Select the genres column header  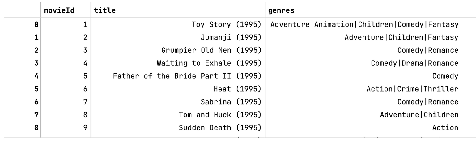coord(281,11)
